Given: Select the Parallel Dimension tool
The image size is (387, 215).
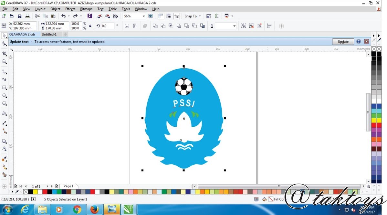Looking at the screenshot, I should tap(4, 123).
